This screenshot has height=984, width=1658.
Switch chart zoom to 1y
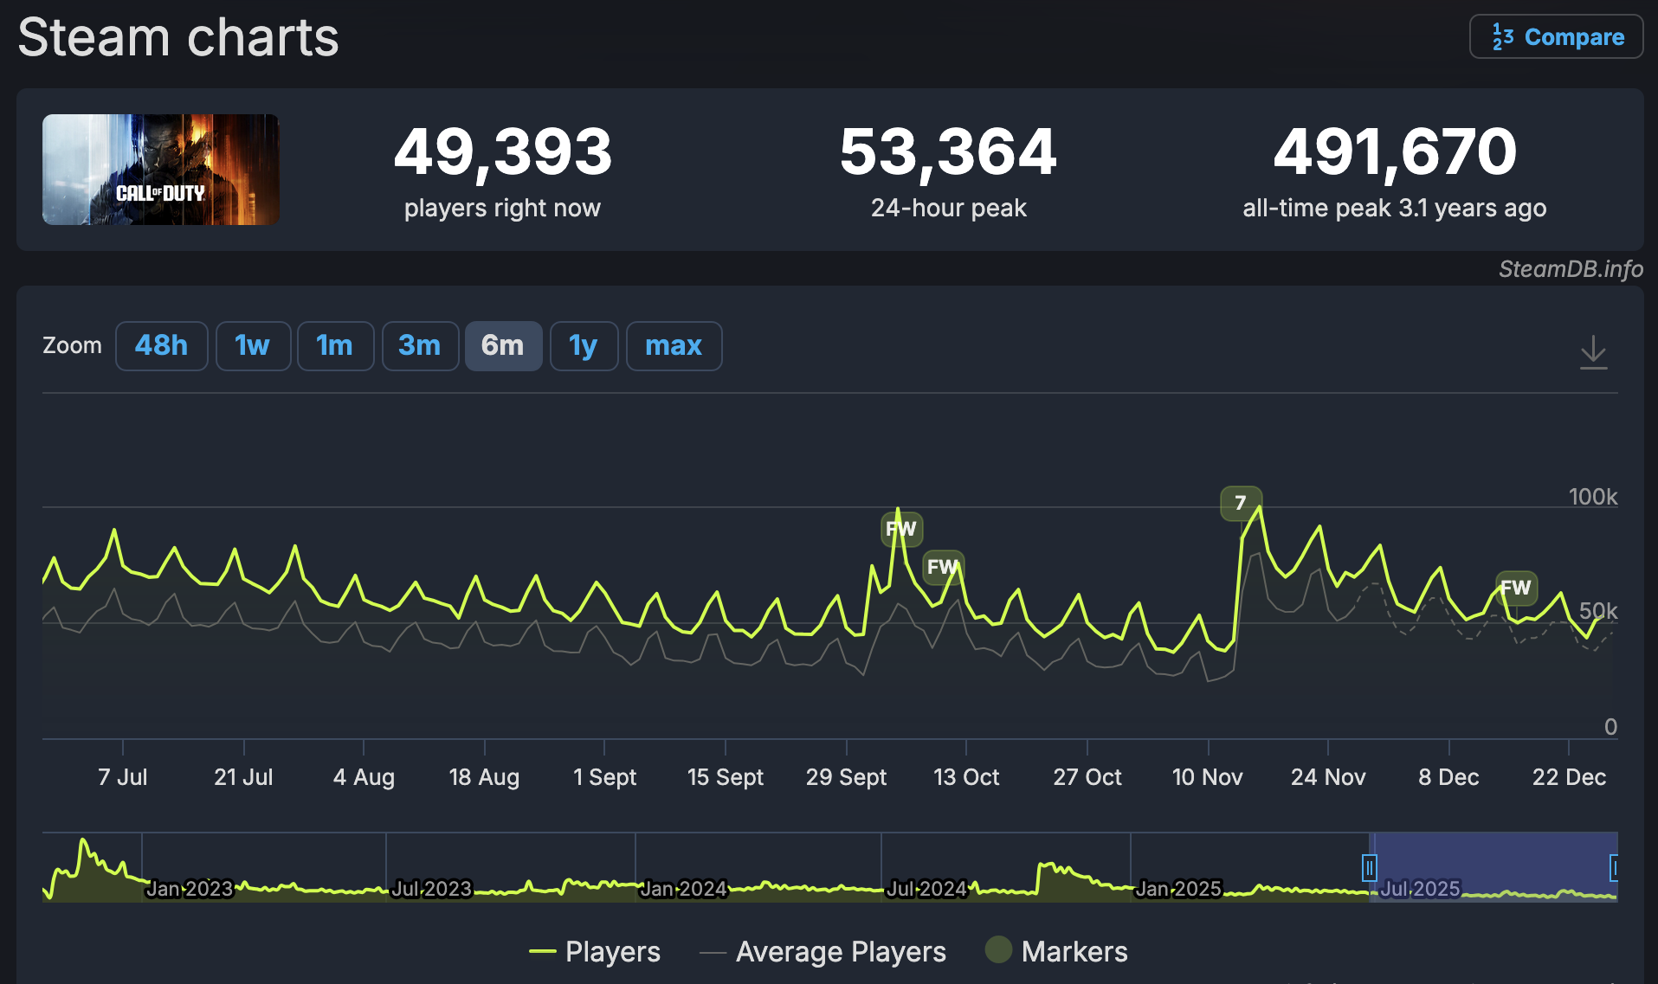(584, 346)
